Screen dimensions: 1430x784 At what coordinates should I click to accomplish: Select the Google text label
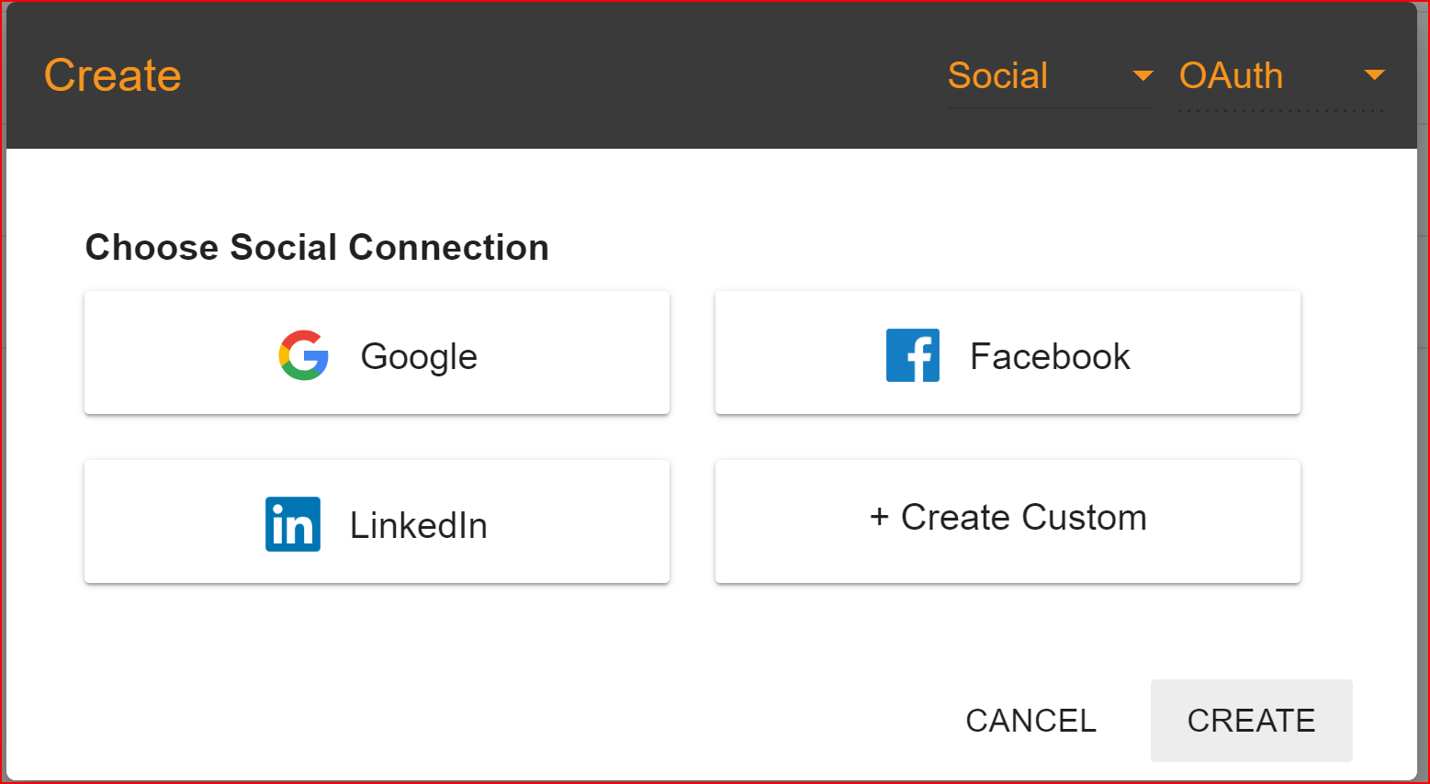[419, 356]
